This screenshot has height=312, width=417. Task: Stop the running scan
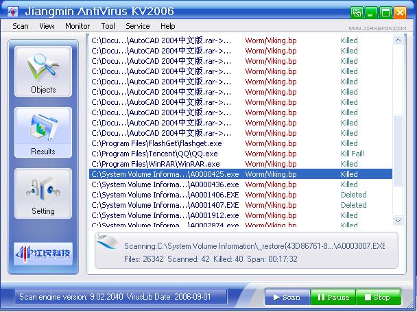click(378, 297)
